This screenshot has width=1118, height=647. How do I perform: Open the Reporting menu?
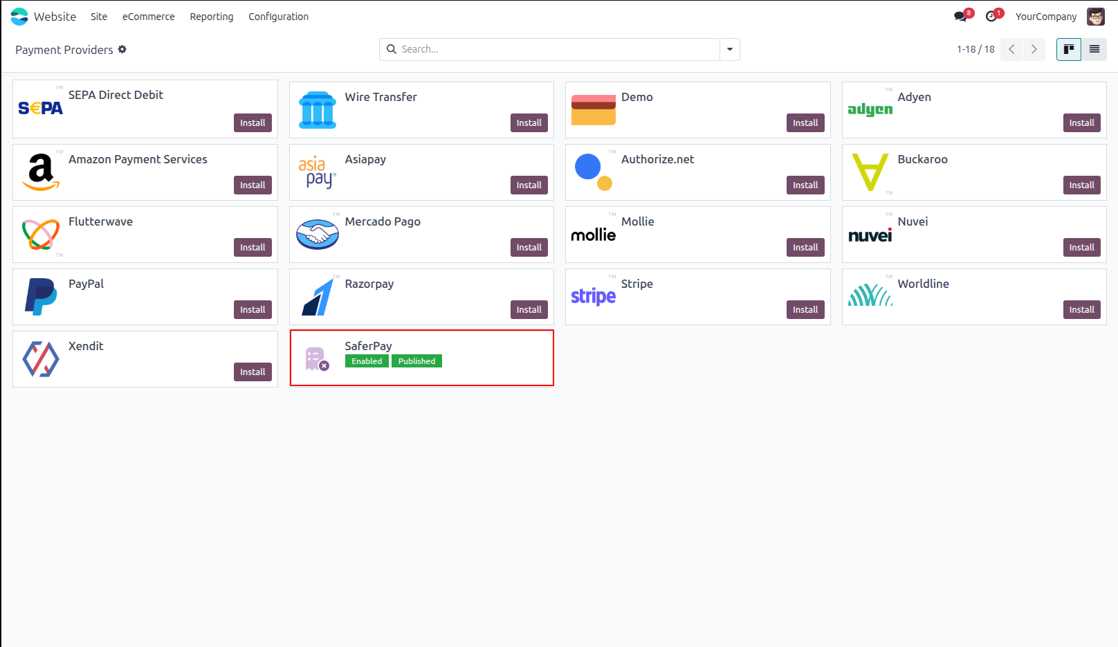tap(212, 17)
